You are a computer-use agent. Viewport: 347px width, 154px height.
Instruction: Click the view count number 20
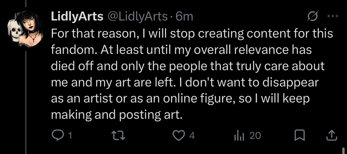pyautogui.click(x=255, y=136)
